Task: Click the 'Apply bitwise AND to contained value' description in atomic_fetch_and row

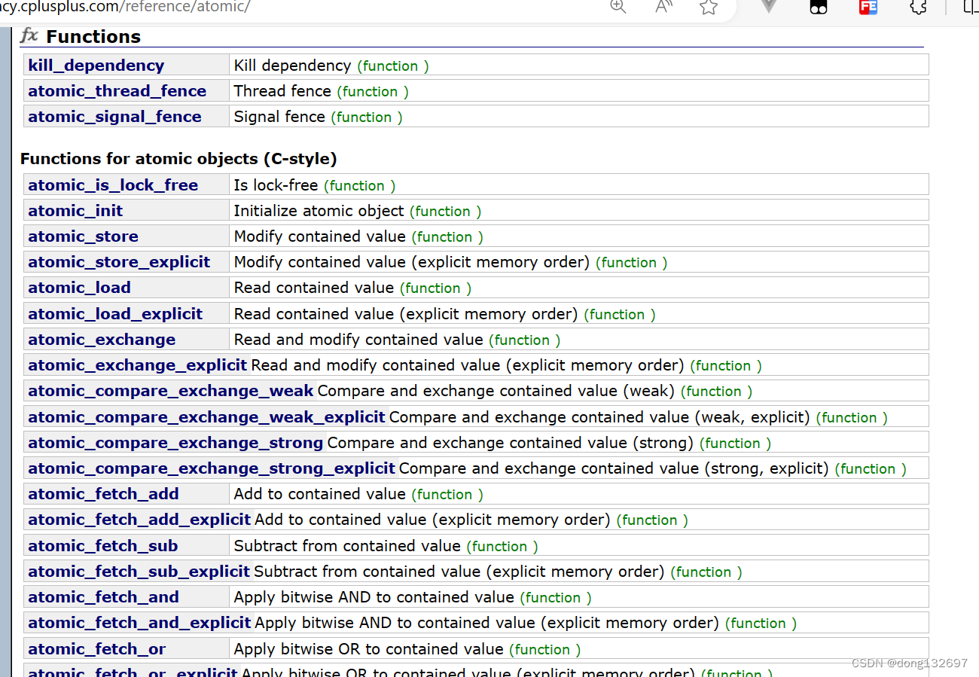Action: tap(374, 597)
